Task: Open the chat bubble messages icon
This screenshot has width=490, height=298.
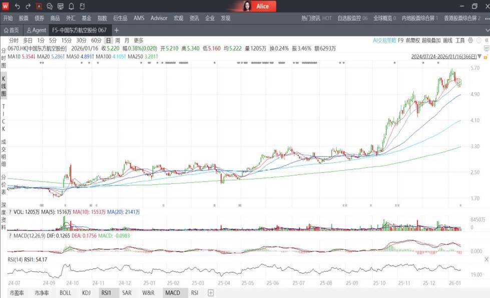Action: pyautogui.click(x=50, y=6)
